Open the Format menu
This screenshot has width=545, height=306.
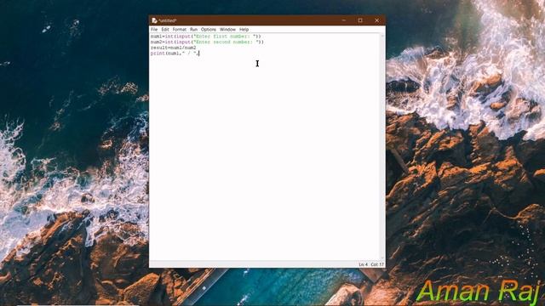[180, 30]
